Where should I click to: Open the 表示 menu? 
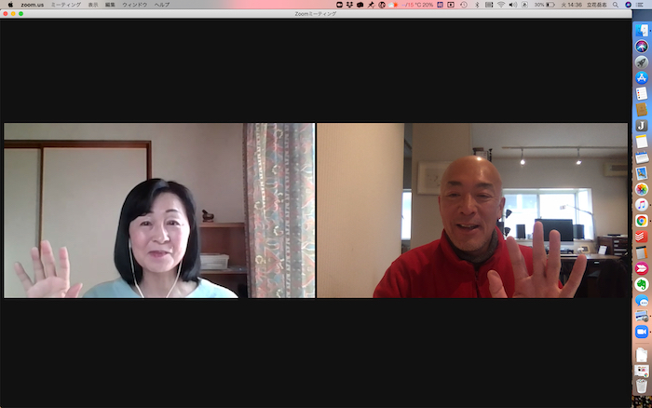click(x=92, y=5)
